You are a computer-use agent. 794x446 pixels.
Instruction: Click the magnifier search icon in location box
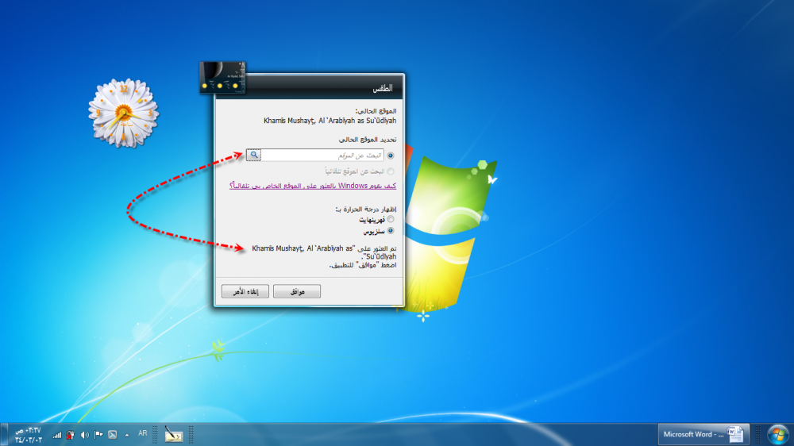[253, 156]
